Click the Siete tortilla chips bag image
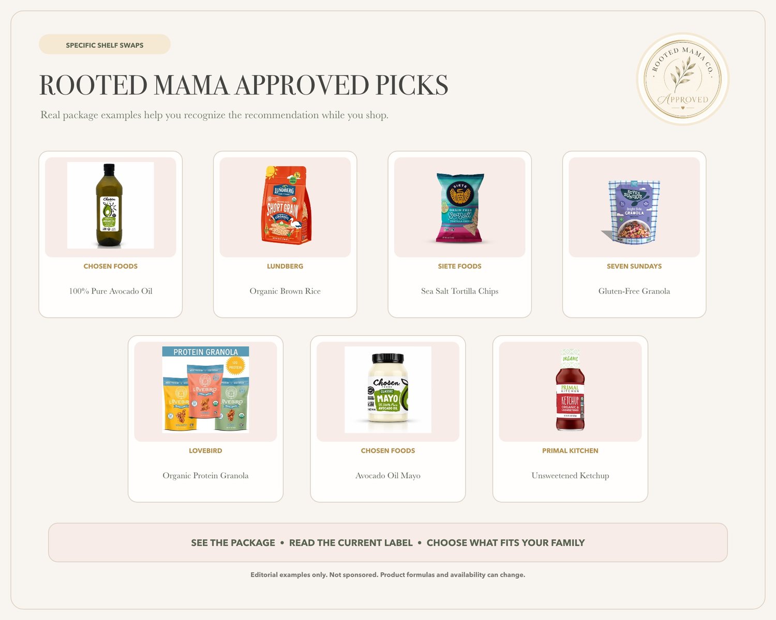Viewport: 776px width, 620px height. click(460, 208)
